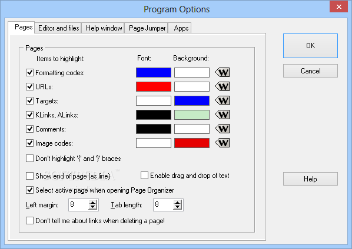The height and width of the screenshot is (249, 352).
Task: Enable drag and drop of text
Action: coord(144,176)
